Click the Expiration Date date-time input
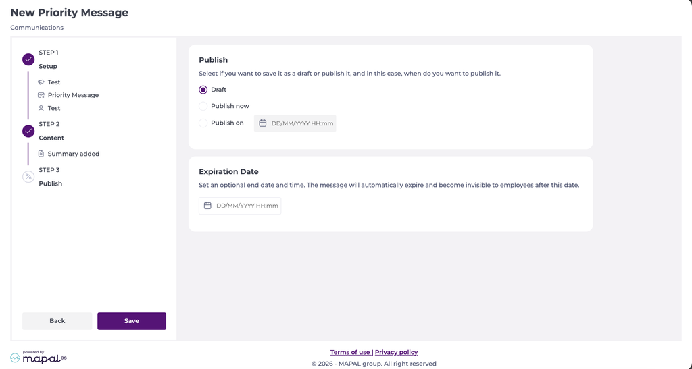This screenshot has width=692, height=369. 240,206
